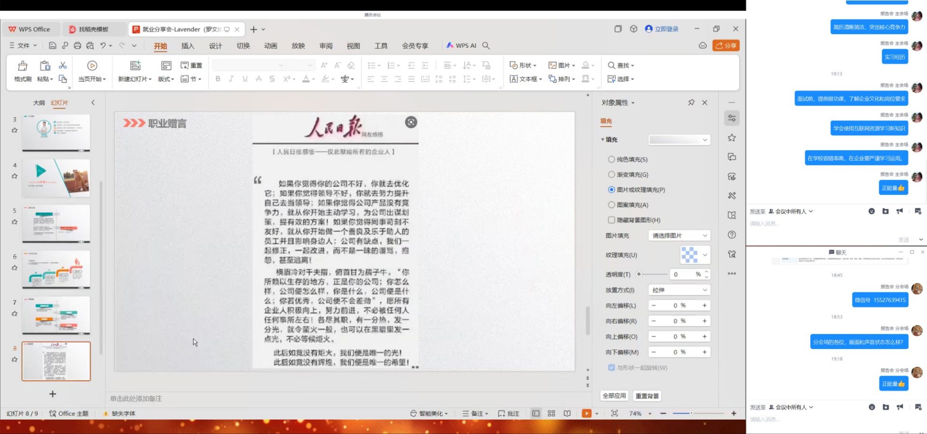Click the emoji icon in upper chat
Image resolution: width=927 pixels, height=434 pixels.
point(871,211)
